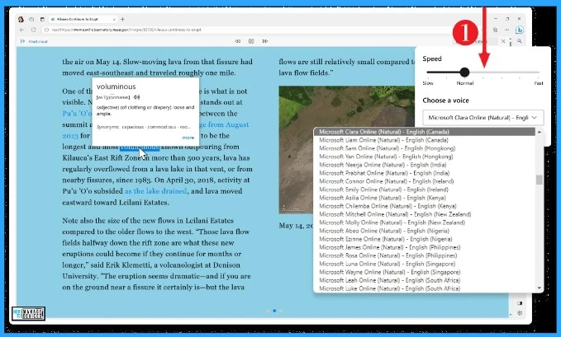View site information icon in address bar
The height and width of the screenshot is (337, 561).
click(x=46, y=30)
